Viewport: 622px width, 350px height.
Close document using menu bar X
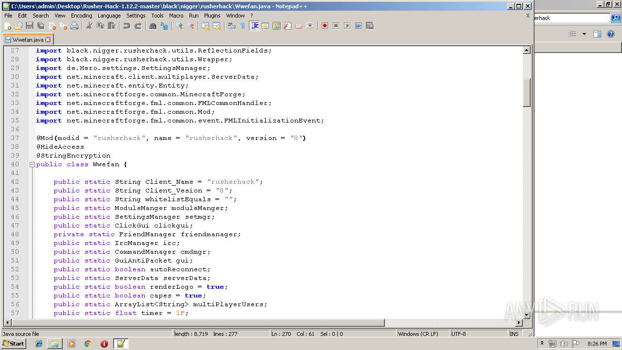528,16
